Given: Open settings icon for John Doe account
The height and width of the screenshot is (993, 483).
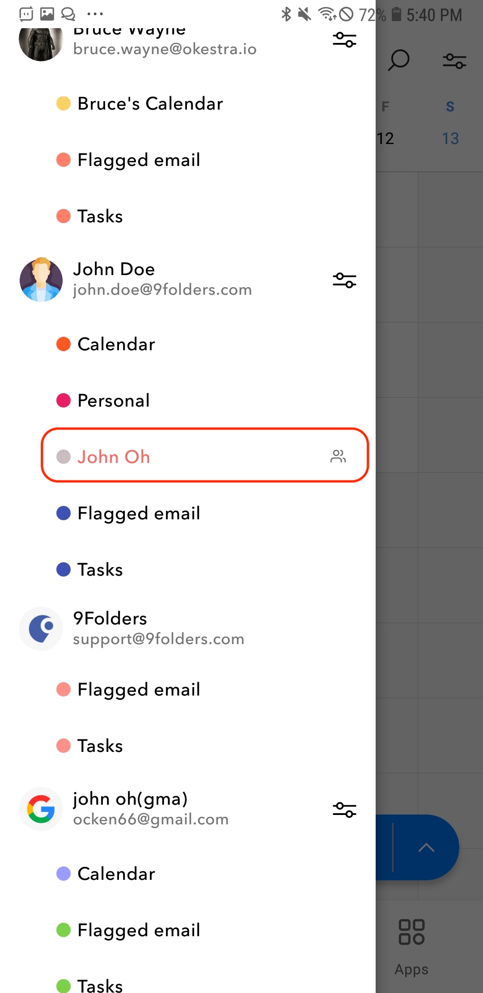Looking at the screenshot, I should click(x=344, y=280).
